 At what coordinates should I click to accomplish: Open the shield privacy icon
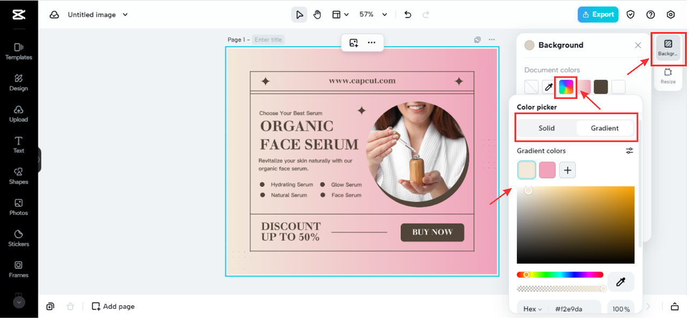[x=631, y=15]
